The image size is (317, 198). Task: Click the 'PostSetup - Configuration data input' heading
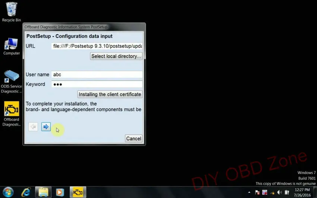pyautogui.click(x=69, y=36)
